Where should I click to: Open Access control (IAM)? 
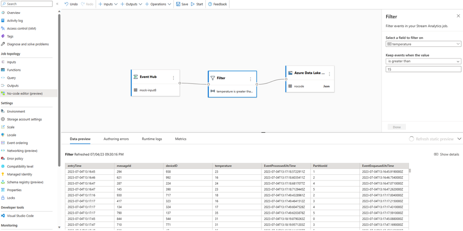(x=21, y=28)
